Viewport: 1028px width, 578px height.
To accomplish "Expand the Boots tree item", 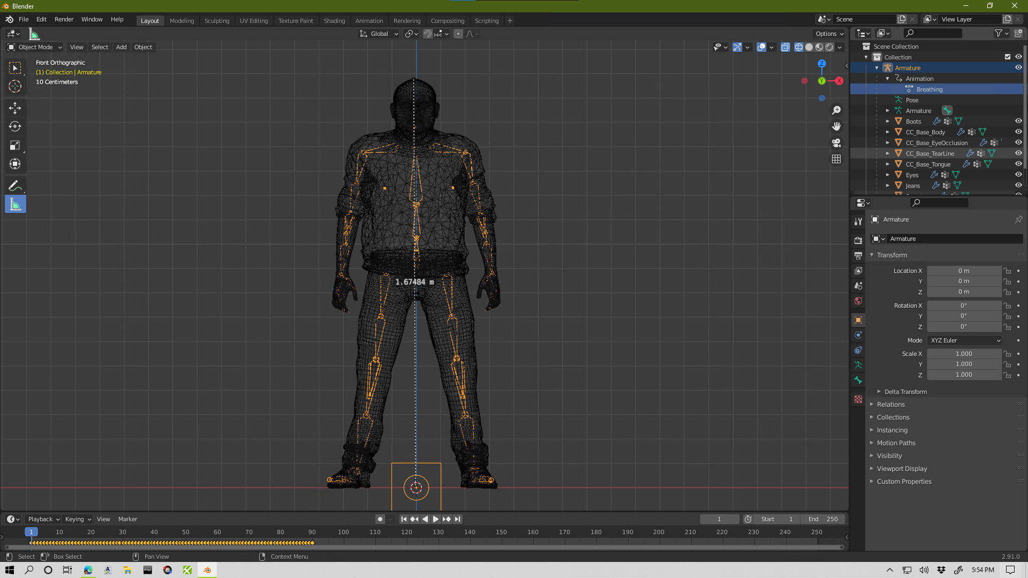I will 887,121.
